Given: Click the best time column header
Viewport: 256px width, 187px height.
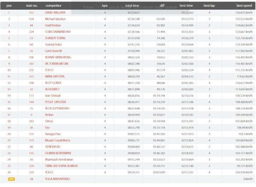Looking at the screenshot, I should click(x=186, y=6).
